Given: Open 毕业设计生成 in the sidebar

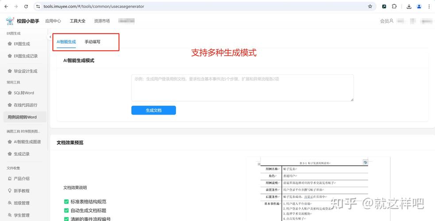Looking at the screenshot, I should click(x=25, y=71).
